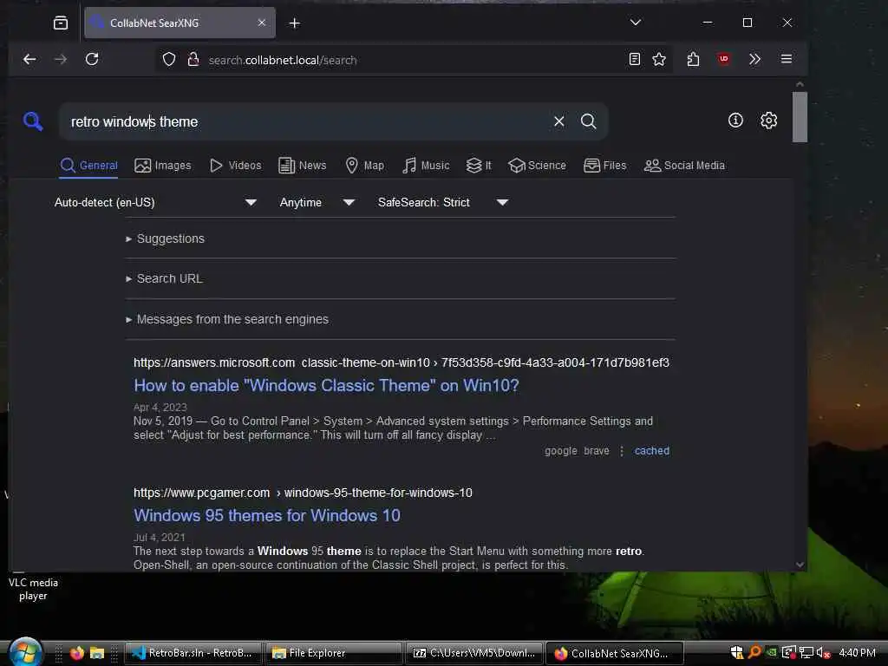Open the uBlock Origin extension icon
Image resolution: width=888 pixels, height=666 pixels.
[x=723, y=59]
